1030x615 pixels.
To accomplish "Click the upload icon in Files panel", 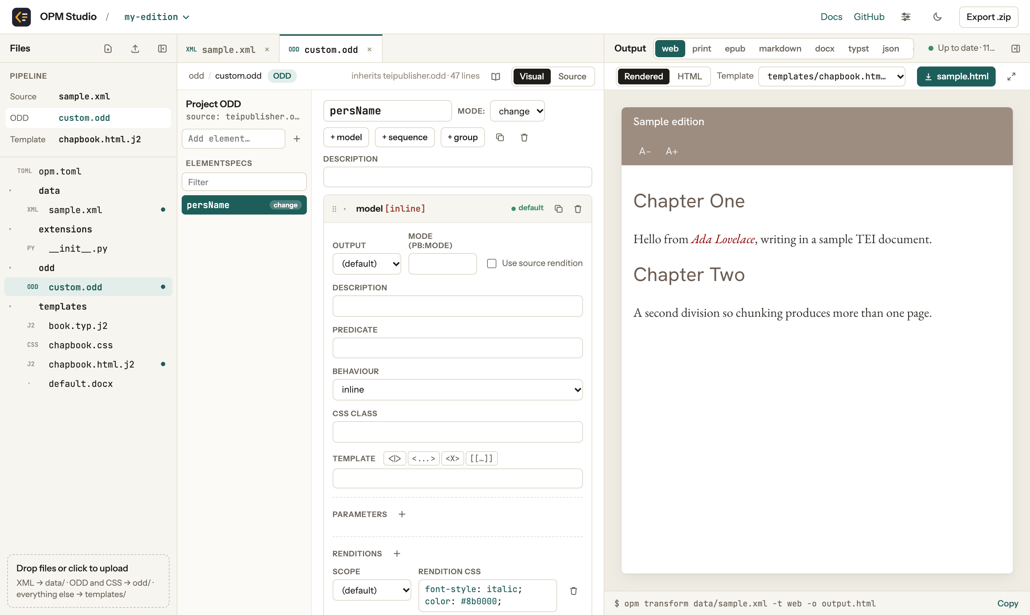I will tap(135, 49).
